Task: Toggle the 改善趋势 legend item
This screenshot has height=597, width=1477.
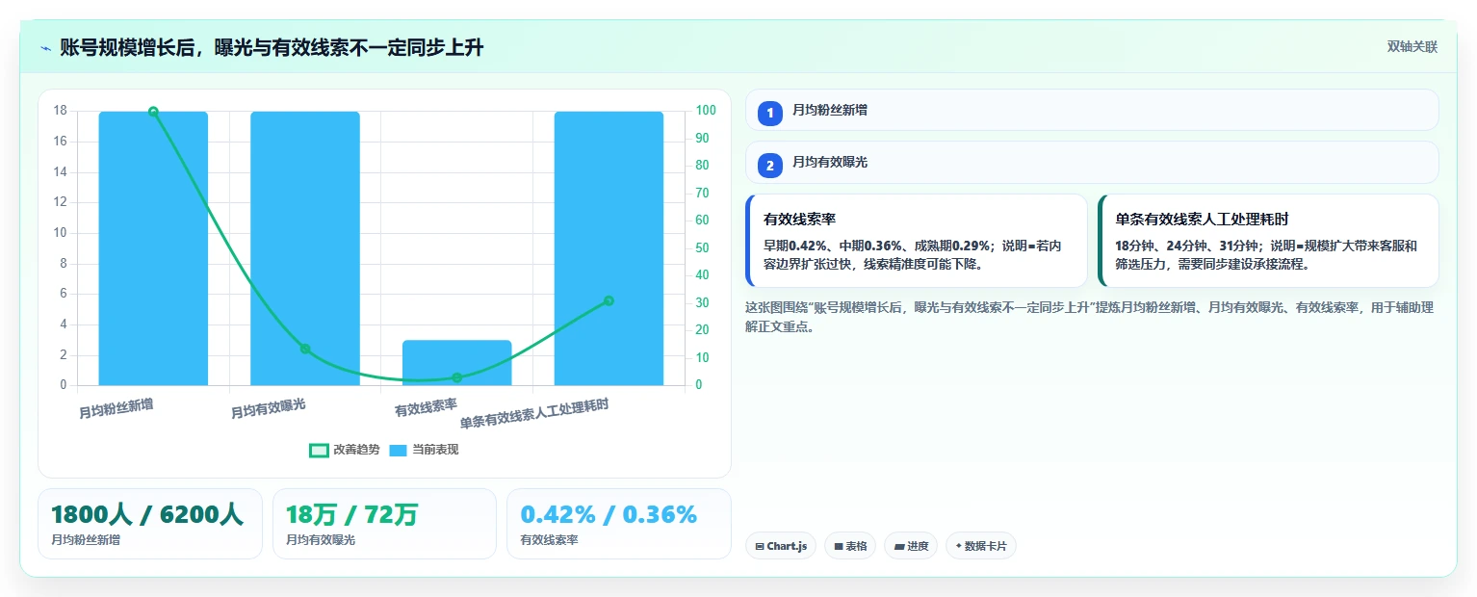Action: click(344, 450)
